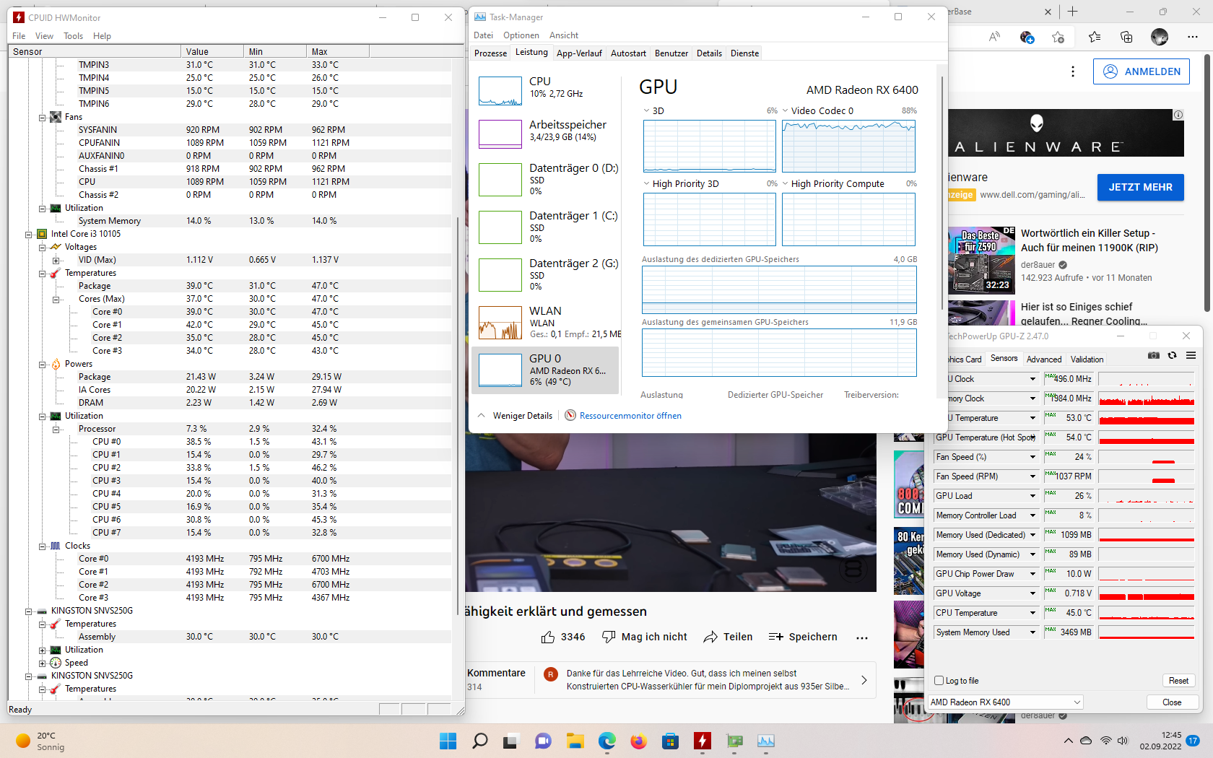
Task: Click the camera screenshot icon in GPU-Z
Action: pos(1154,355)
